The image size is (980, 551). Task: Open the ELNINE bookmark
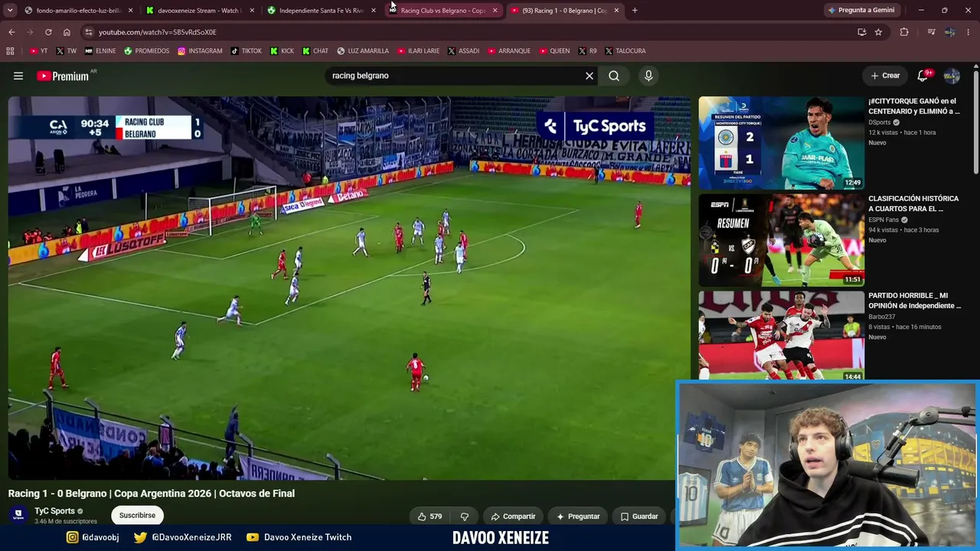click(x=100, y=51)
